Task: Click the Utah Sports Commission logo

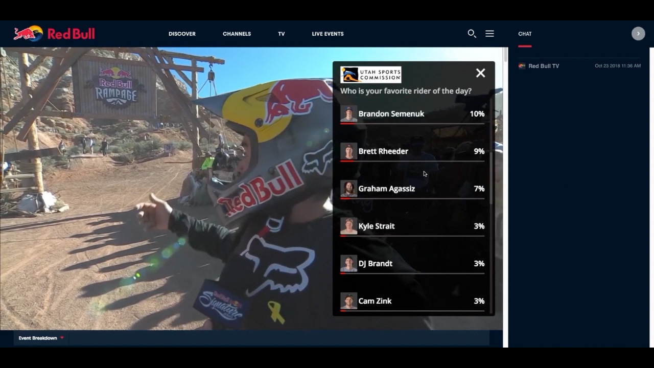Action: 371,75
